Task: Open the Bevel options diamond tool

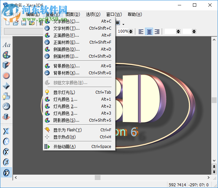Action: pyautogui.click(x=6, y=86)
